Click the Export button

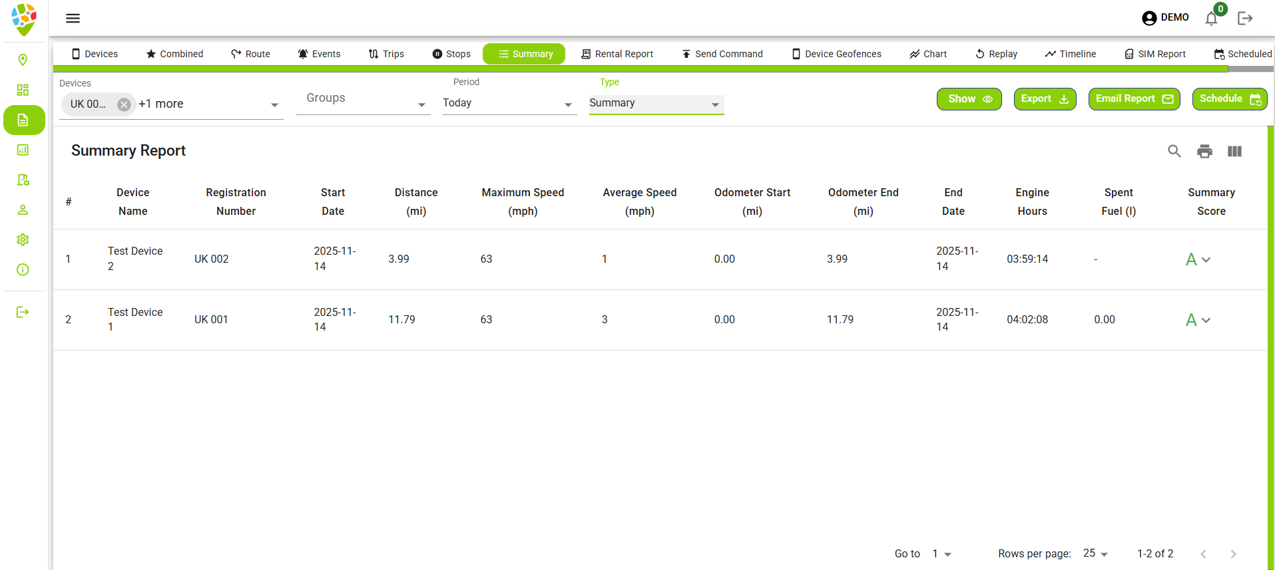[x=1044, y=99]
